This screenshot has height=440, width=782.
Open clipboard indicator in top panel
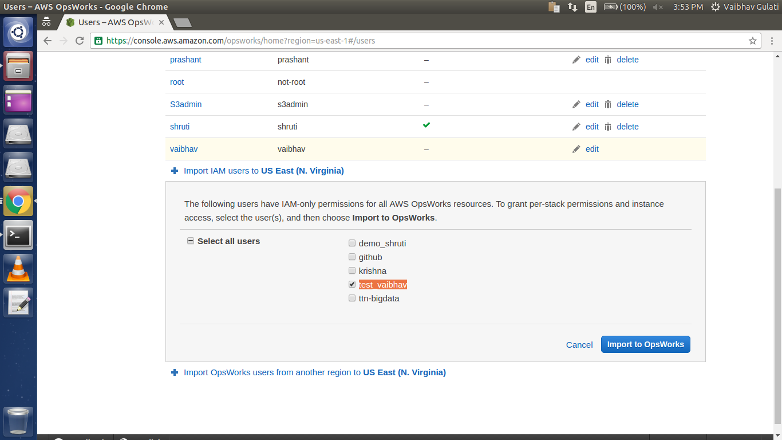coord(554,7)
